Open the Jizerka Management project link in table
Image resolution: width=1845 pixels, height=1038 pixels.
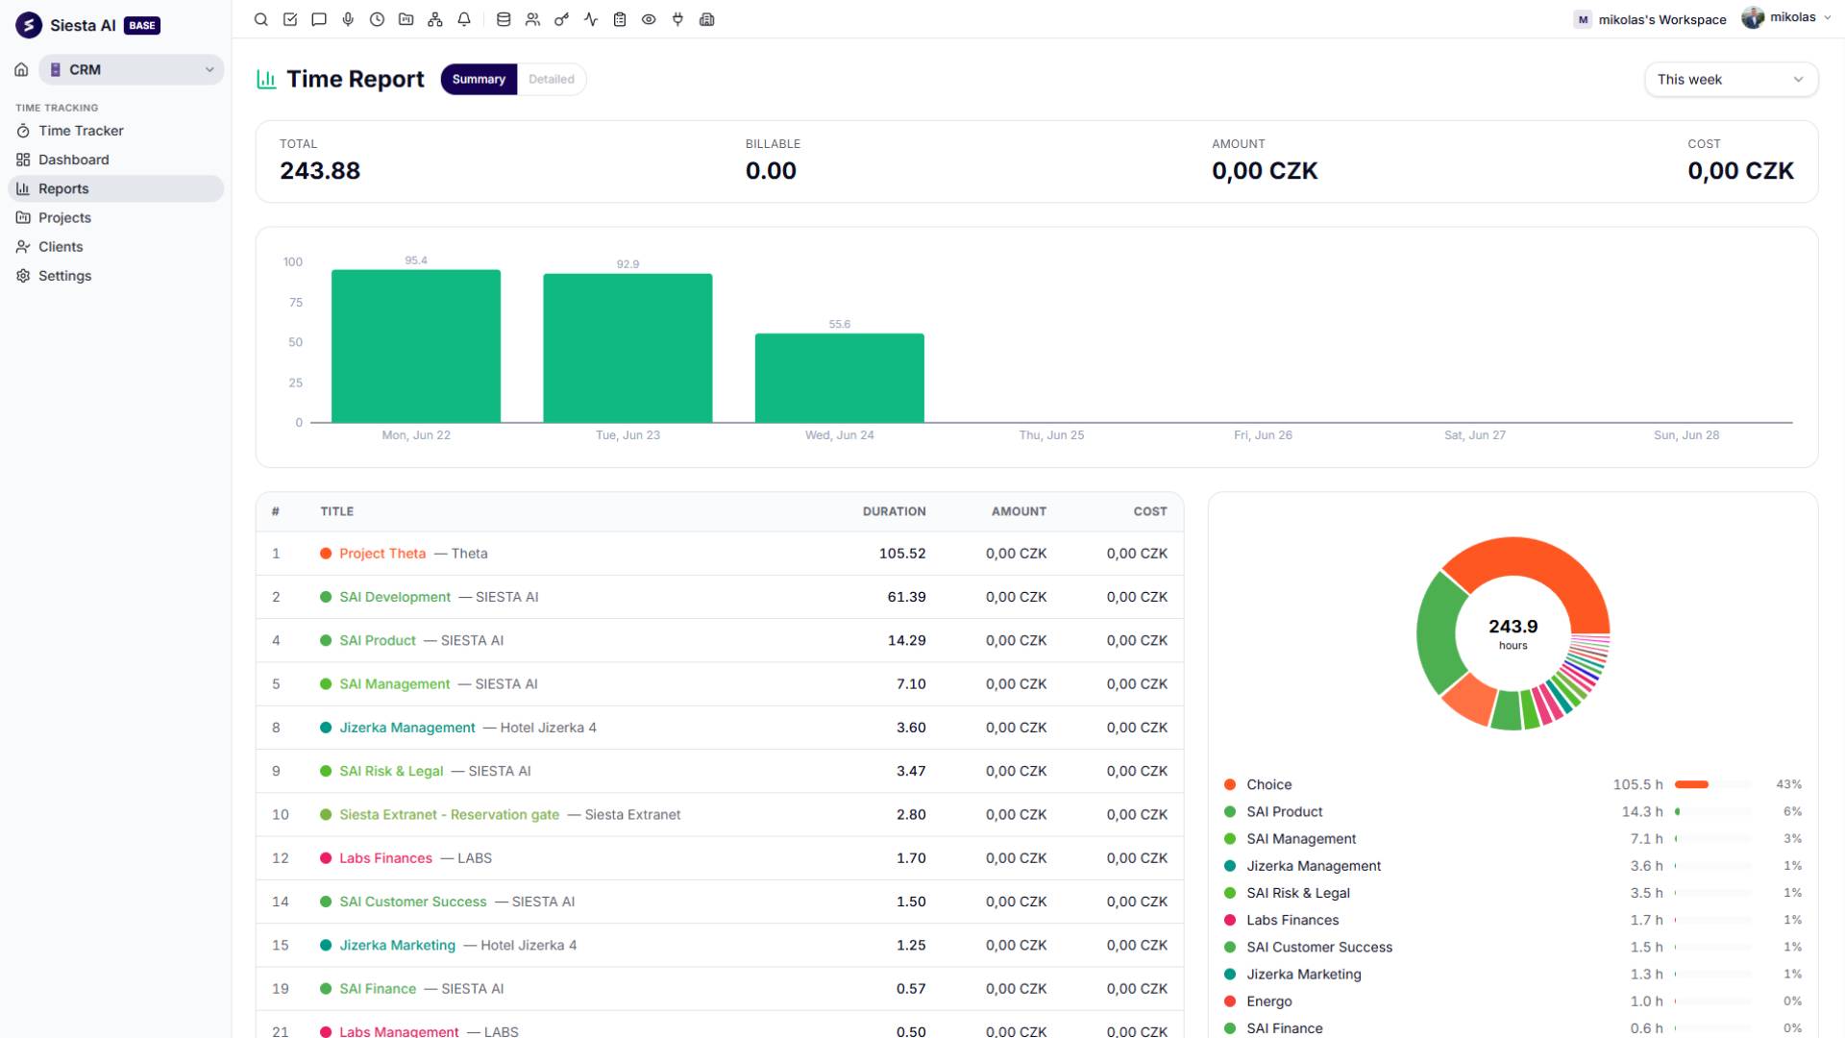[407, 728]
